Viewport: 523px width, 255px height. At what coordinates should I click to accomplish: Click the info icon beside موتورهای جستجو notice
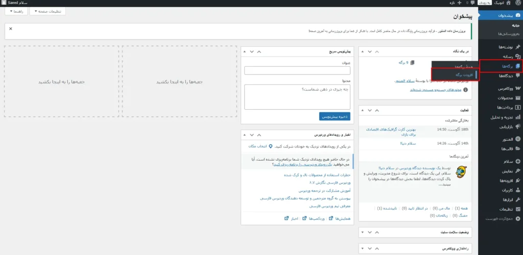(466, 90)
